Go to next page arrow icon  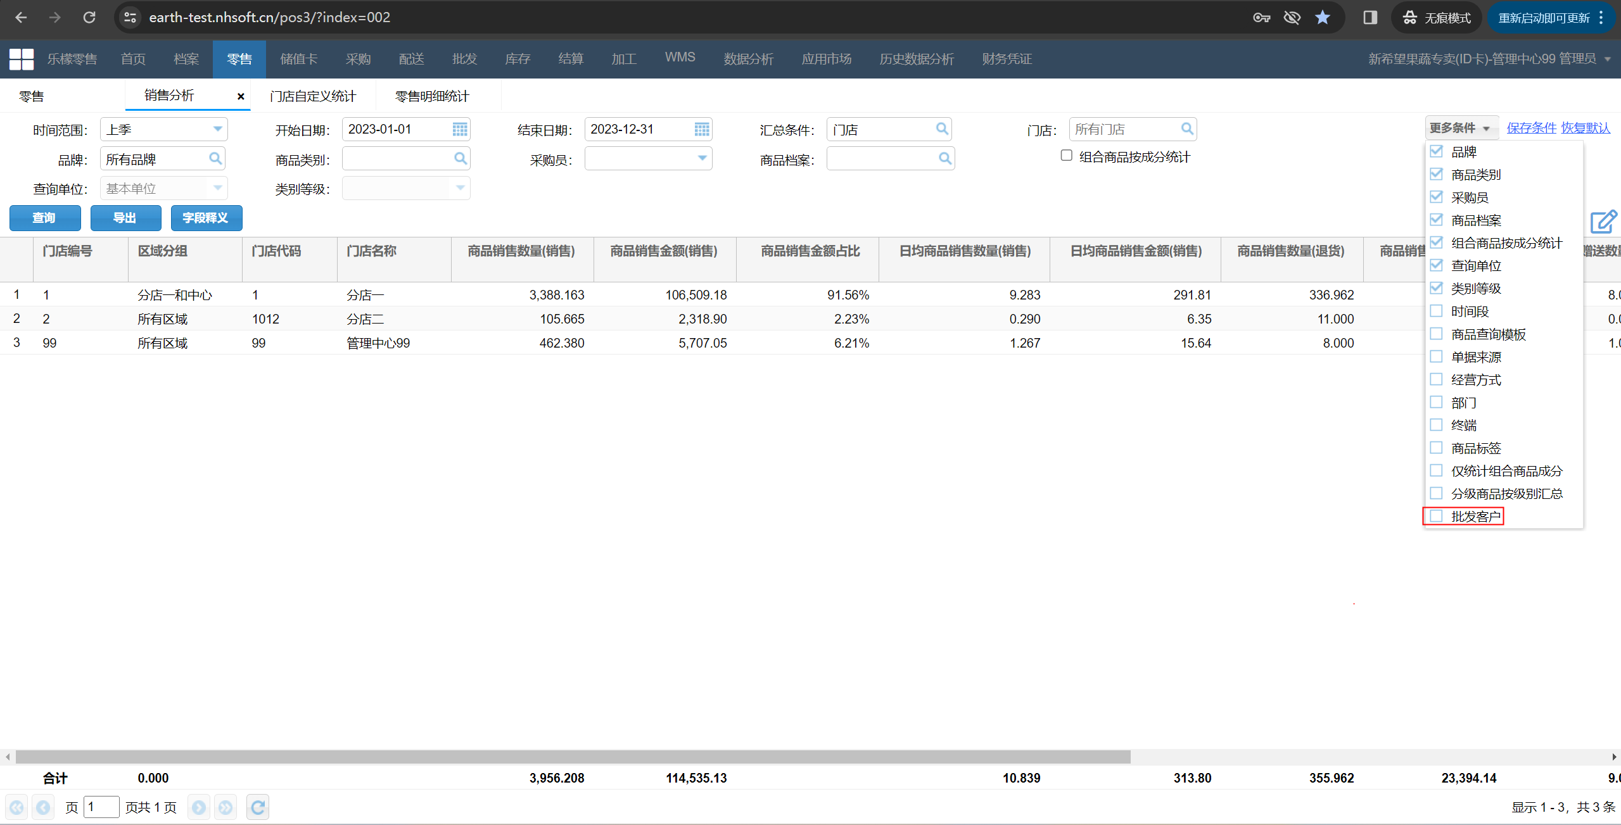[199, 807]
